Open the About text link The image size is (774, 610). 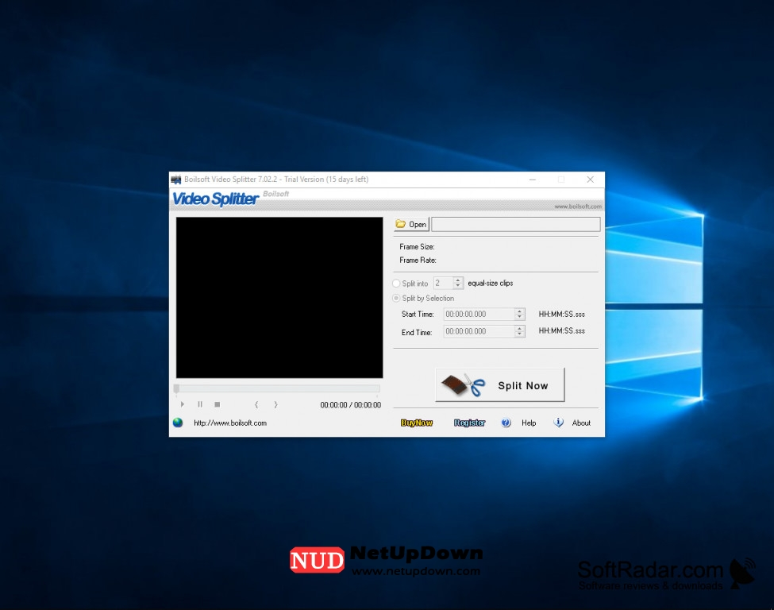(x=581, y=423)
